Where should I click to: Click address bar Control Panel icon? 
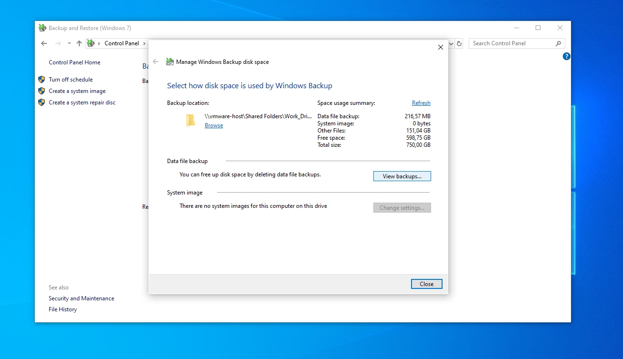[91, 43]
